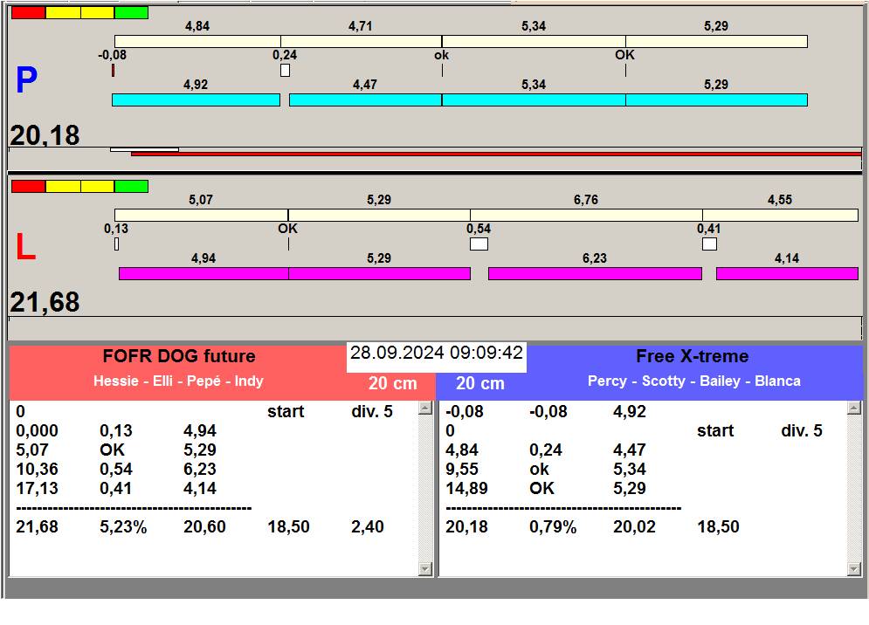Click the up arrow of Free X-treme results scrollbar

[x=854, y=409]
